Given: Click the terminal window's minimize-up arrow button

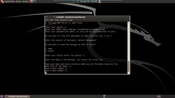Looking at the screenshot, I should click(x=47, y=17).
